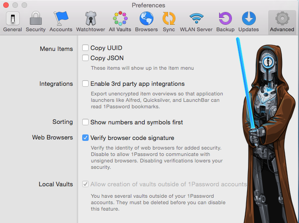
Task: Open the Watchtower preferences
Action: coord(90,22)
